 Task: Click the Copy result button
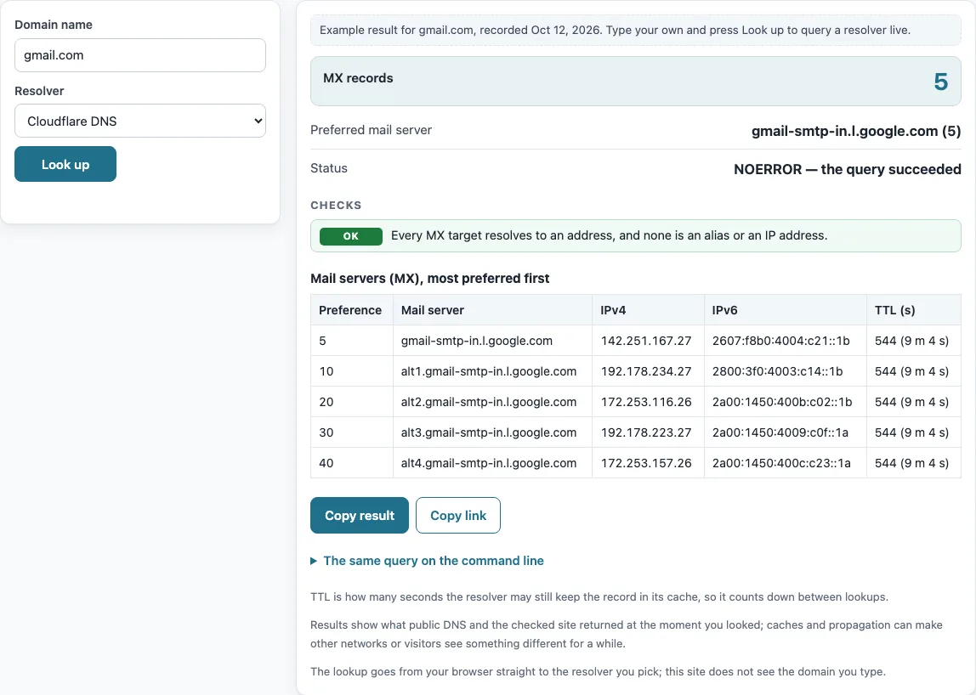tap(359, 515)
